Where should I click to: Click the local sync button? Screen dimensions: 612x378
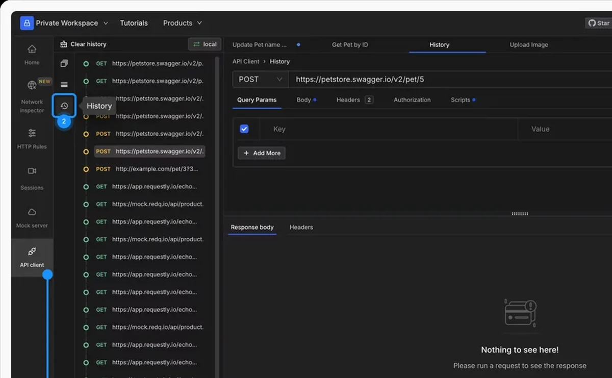coord(205,44)
